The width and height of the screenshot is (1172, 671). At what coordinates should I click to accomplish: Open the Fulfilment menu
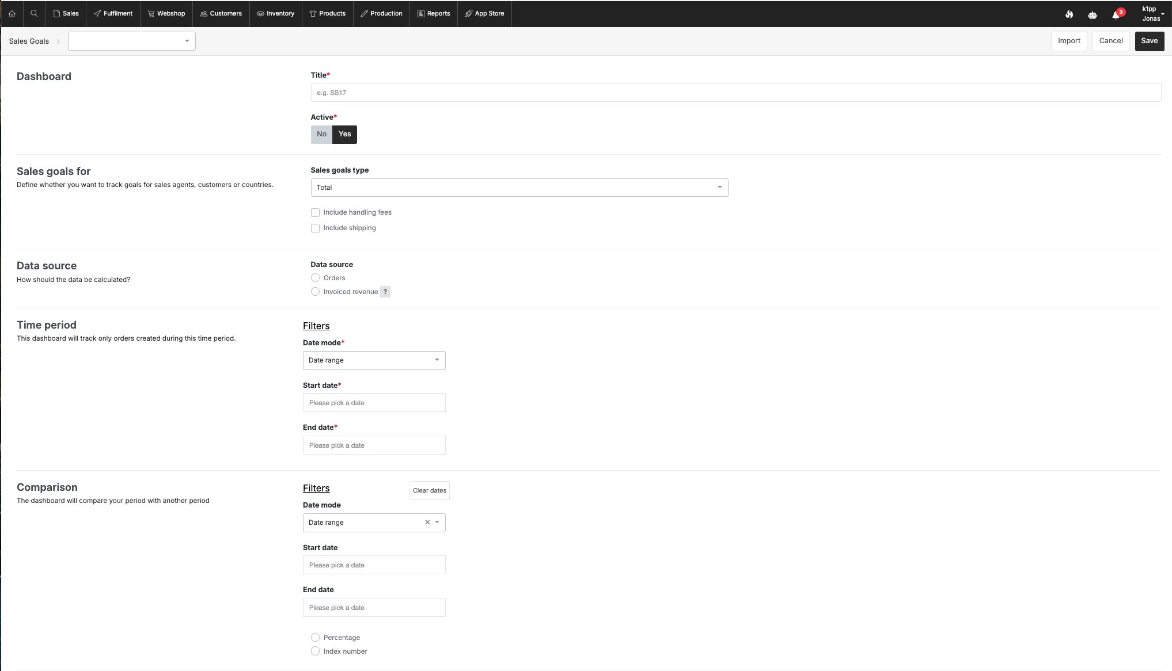(113, 14)
